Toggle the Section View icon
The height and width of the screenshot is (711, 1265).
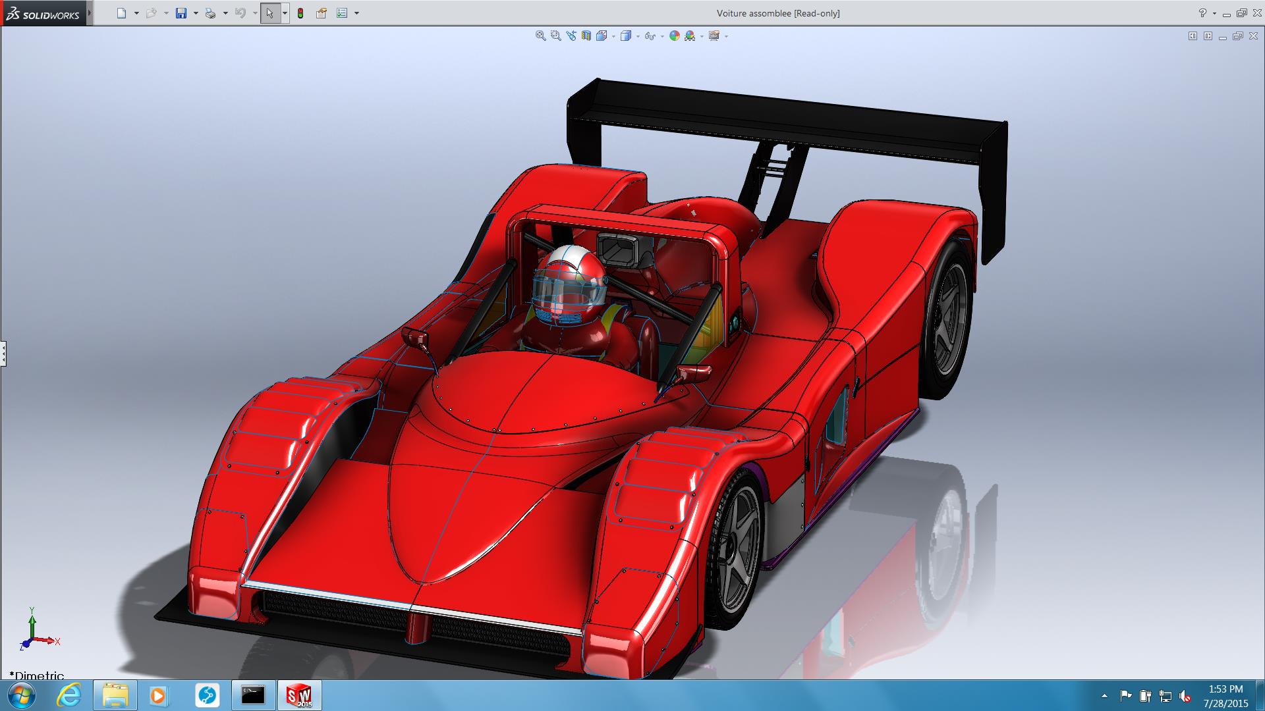[586, 36]
